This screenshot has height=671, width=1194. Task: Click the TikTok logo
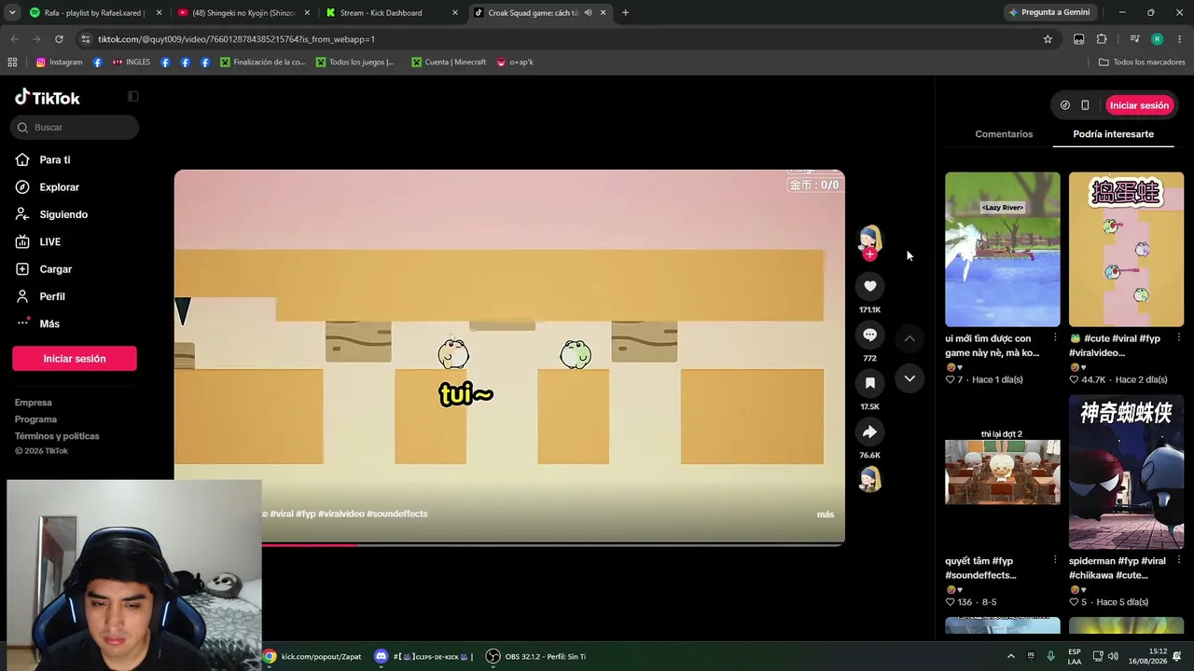coord(48,98)
